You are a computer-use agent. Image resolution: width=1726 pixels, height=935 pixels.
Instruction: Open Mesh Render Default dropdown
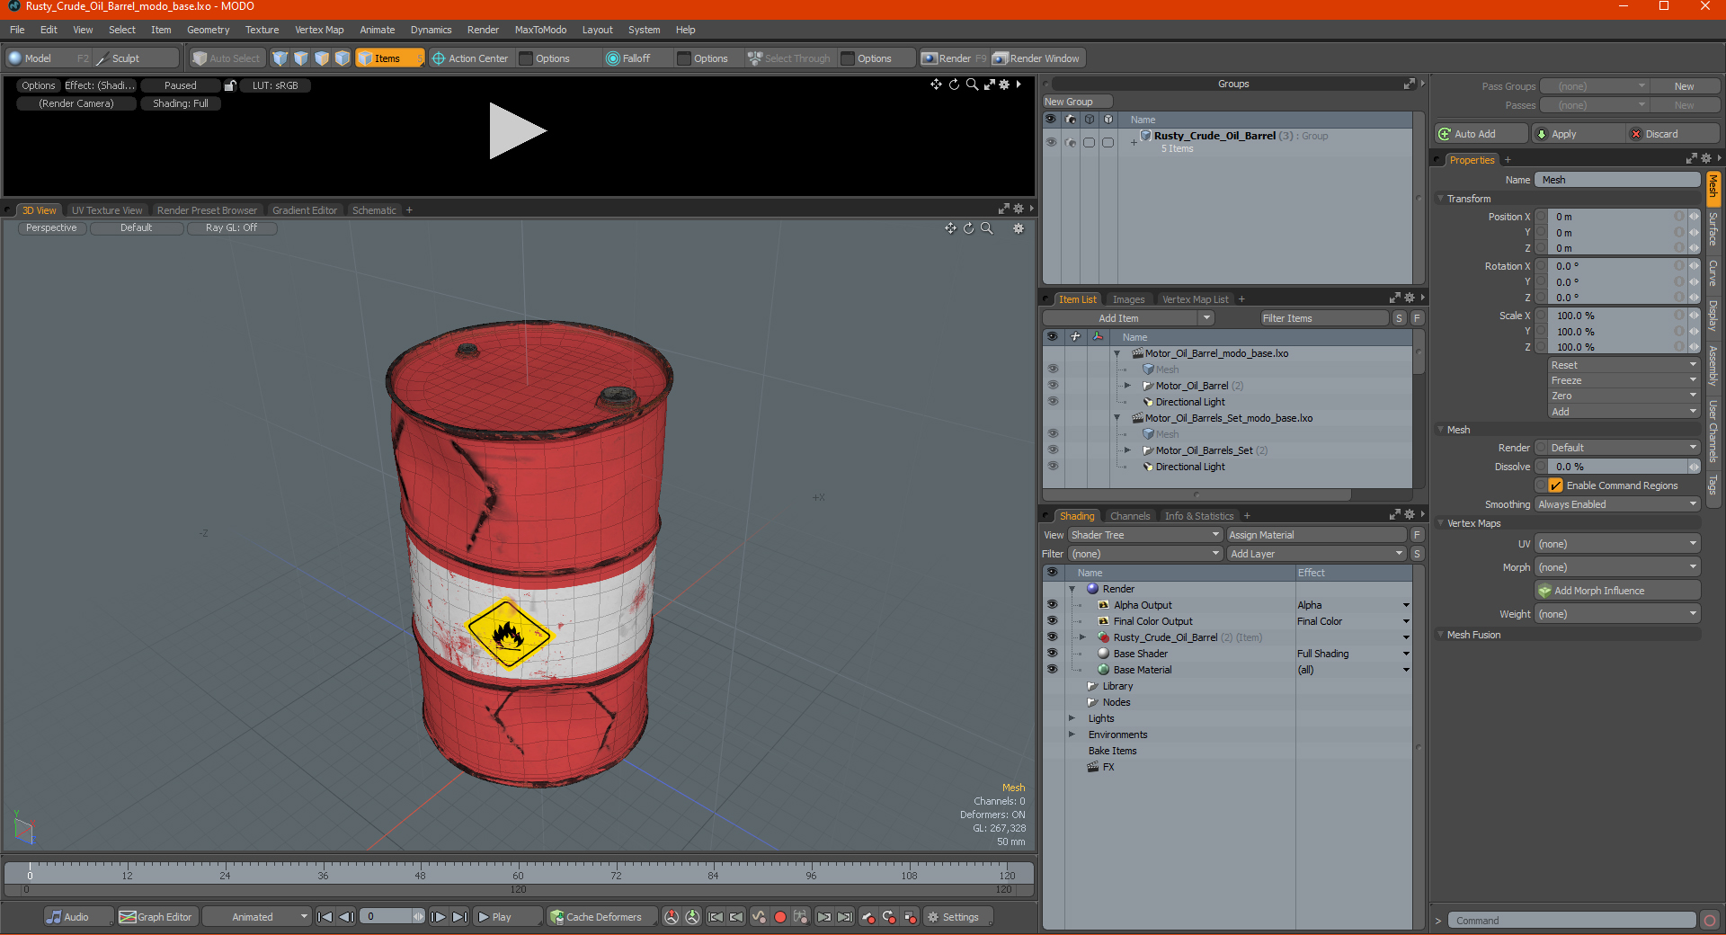(x=1623, y=448)
